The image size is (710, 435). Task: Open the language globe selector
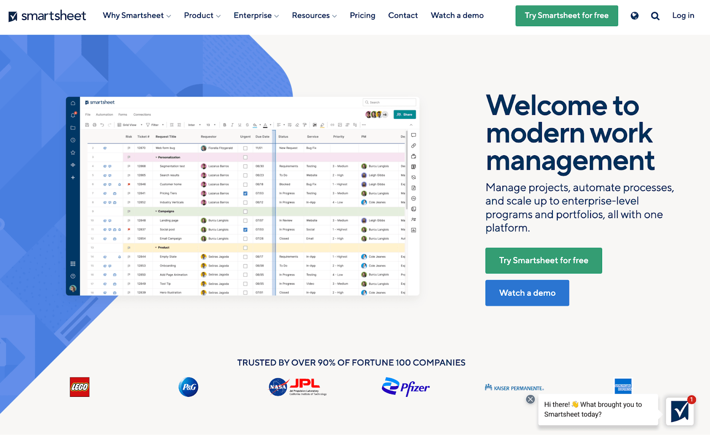click(635, 16)
